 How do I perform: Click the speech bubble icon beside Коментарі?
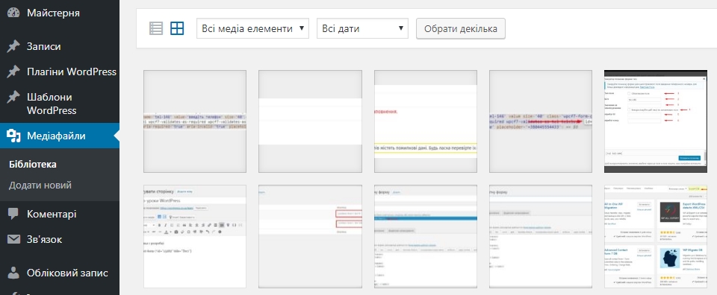click(13, 214)
